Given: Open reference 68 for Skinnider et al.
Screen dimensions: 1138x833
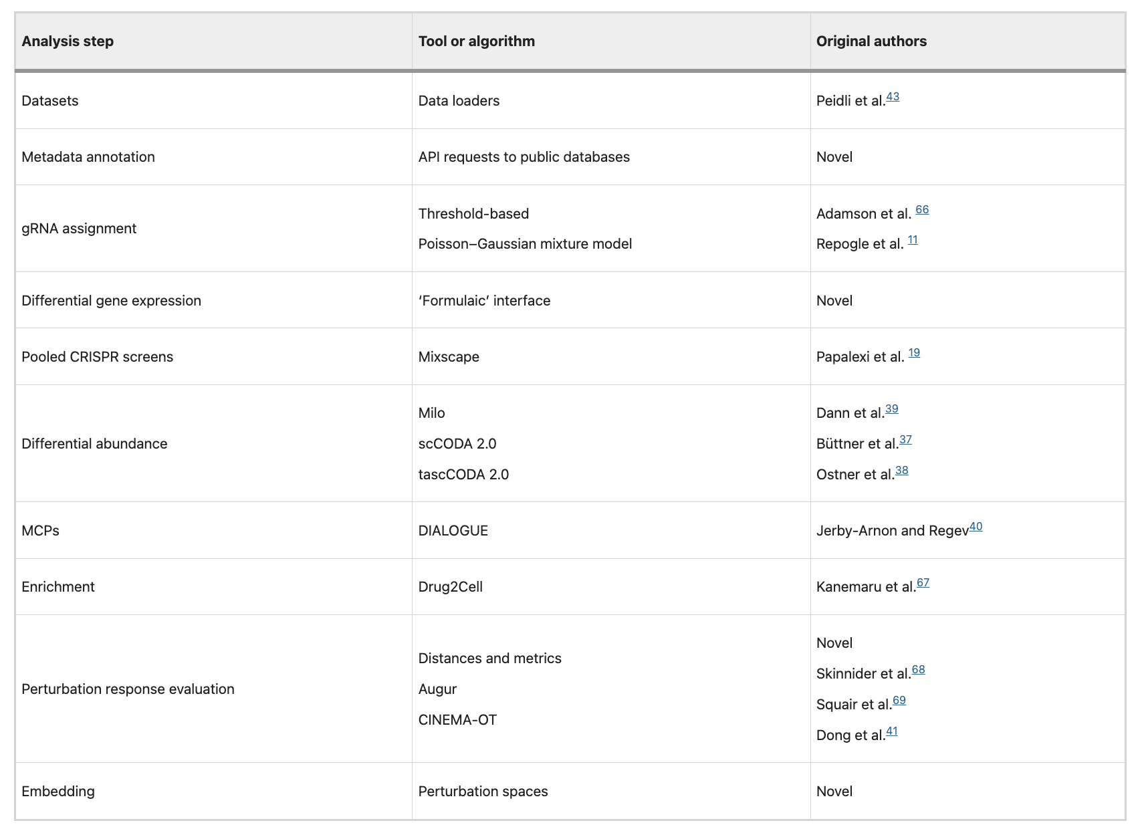Looking at the screenshot, I should point(919,670).
